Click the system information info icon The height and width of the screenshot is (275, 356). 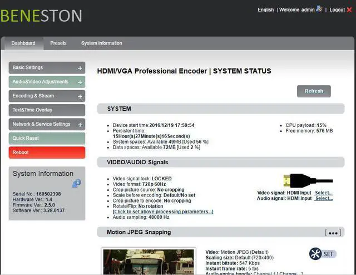point(77,183)
